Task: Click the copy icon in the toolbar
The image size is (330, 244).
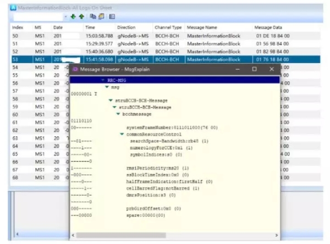Action: point(93,17)
